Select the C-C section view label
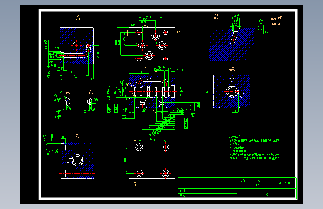This screenshot has width=323, height=209. point(77,18)
